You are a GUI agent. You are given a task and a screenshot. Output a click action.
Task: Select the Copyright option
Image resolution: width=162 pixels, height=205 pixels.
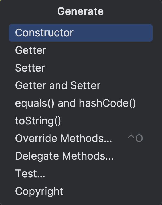click(x=39, y=191)
